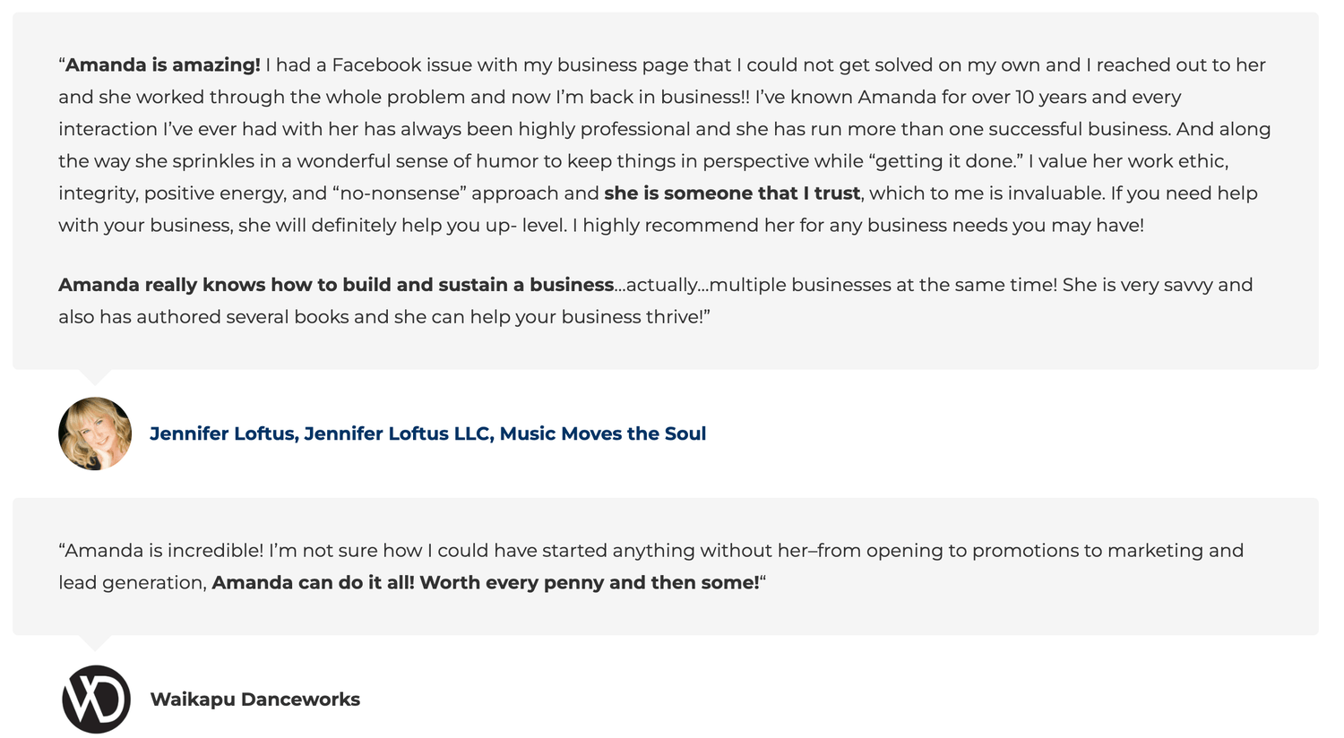This screenshot has width=1344, height=738.
Task: Click the "Amanda is incredible!" opening text
Action: tap(164, 550)
